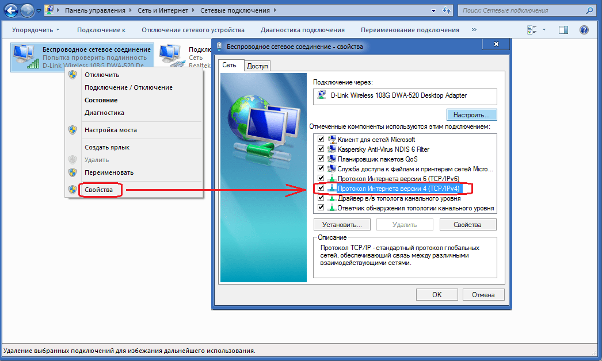Click the network connections search field
This screenshot has height=361, width=602.
click(x=522, y=10)
